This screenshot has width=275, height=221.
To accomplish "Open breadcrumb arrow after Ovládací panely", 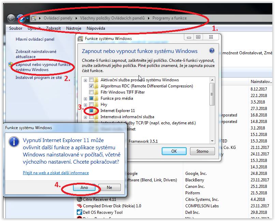I will (76, 18).
